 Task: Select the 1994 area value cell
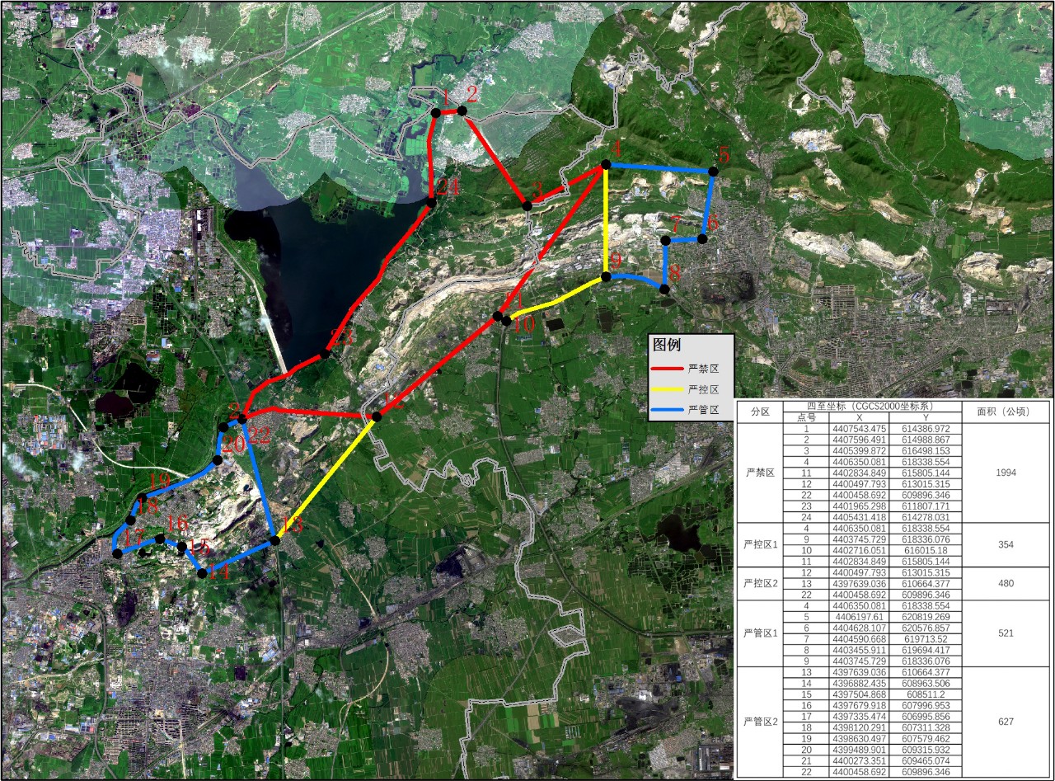[x=1006, y=473]
